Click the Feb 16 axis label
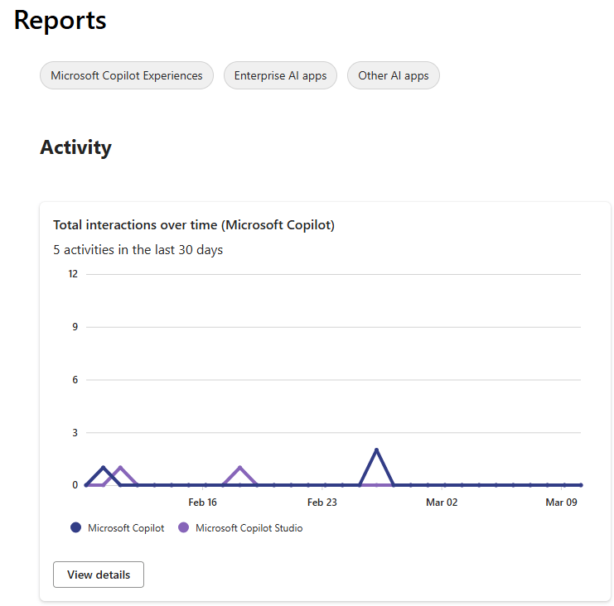This screenshot has width=614, height=606. (202, 503)
